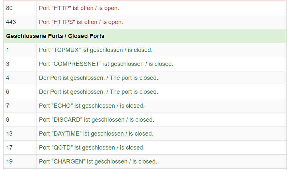Select the DAYTIME closed port message
The height and width of the screenshot is (170, 290).
[96, 134]
